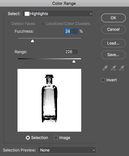Click the Save... button
The width and height of the screenshot is (129, 156).
113,55
